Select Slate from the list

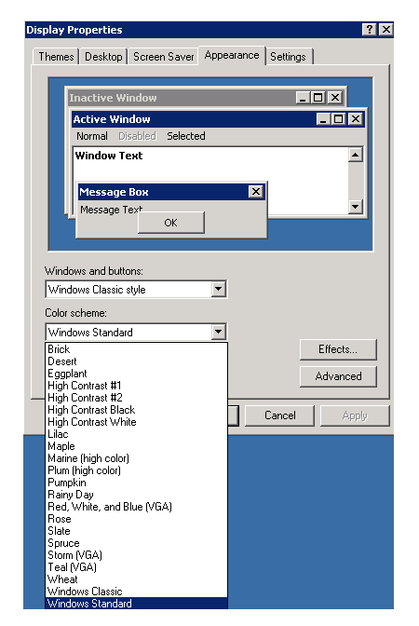click(137, 531)
